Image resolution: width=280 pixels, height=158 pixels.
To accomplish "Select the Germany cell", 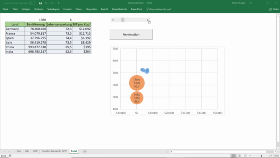I will tap(15, 29).
